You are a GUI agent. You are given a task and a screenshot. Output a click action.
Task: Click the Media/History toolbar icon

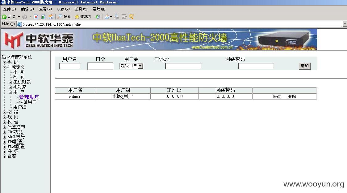(x=98, y=17)
